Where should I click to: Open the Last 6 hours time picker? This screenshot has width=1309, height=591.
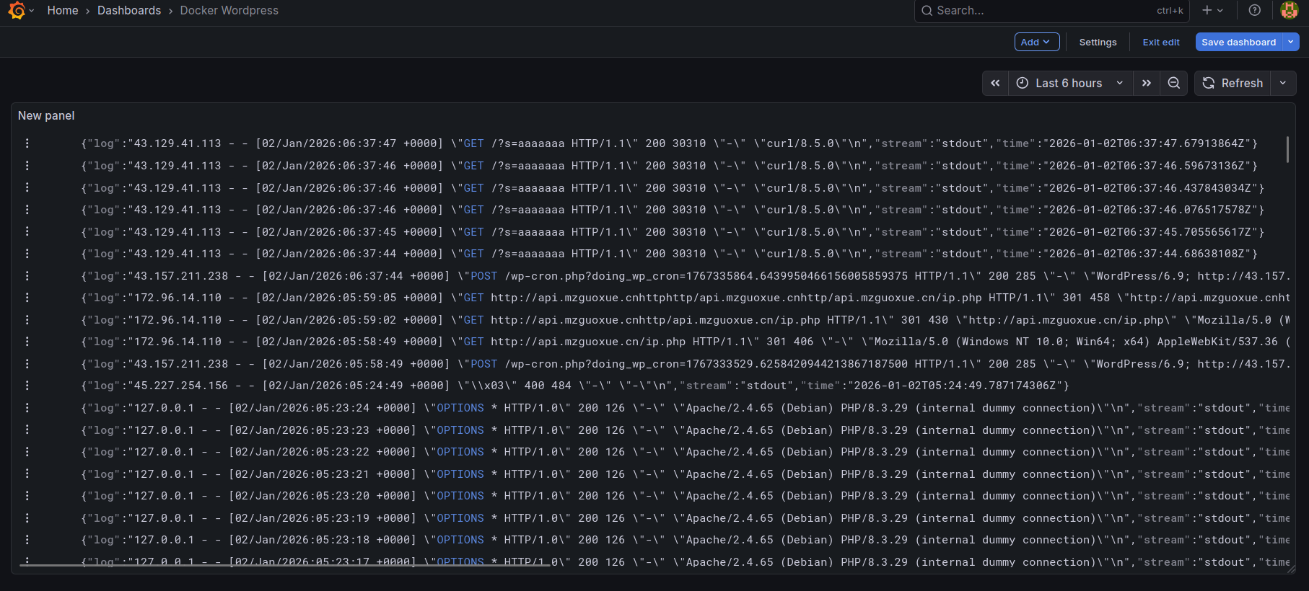tap(1070, 83)
